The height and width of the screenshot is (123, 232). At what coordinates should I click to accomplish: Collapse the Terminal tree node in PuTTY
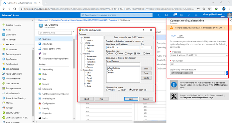tap(81, 43)
